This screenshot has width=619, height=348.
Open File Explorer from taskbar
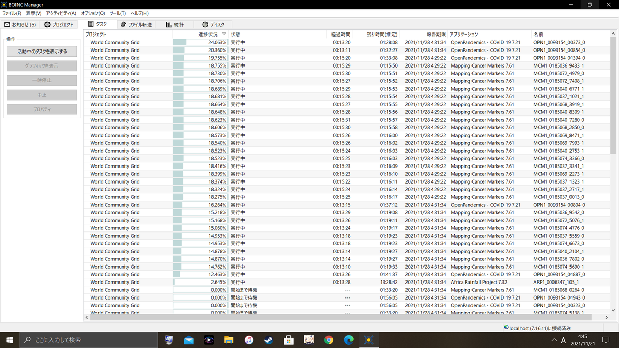(229, 340)
